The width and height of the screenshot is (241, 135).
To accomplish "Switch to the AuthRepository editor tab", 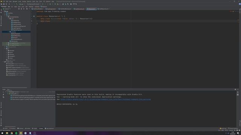I will point(103,9).
